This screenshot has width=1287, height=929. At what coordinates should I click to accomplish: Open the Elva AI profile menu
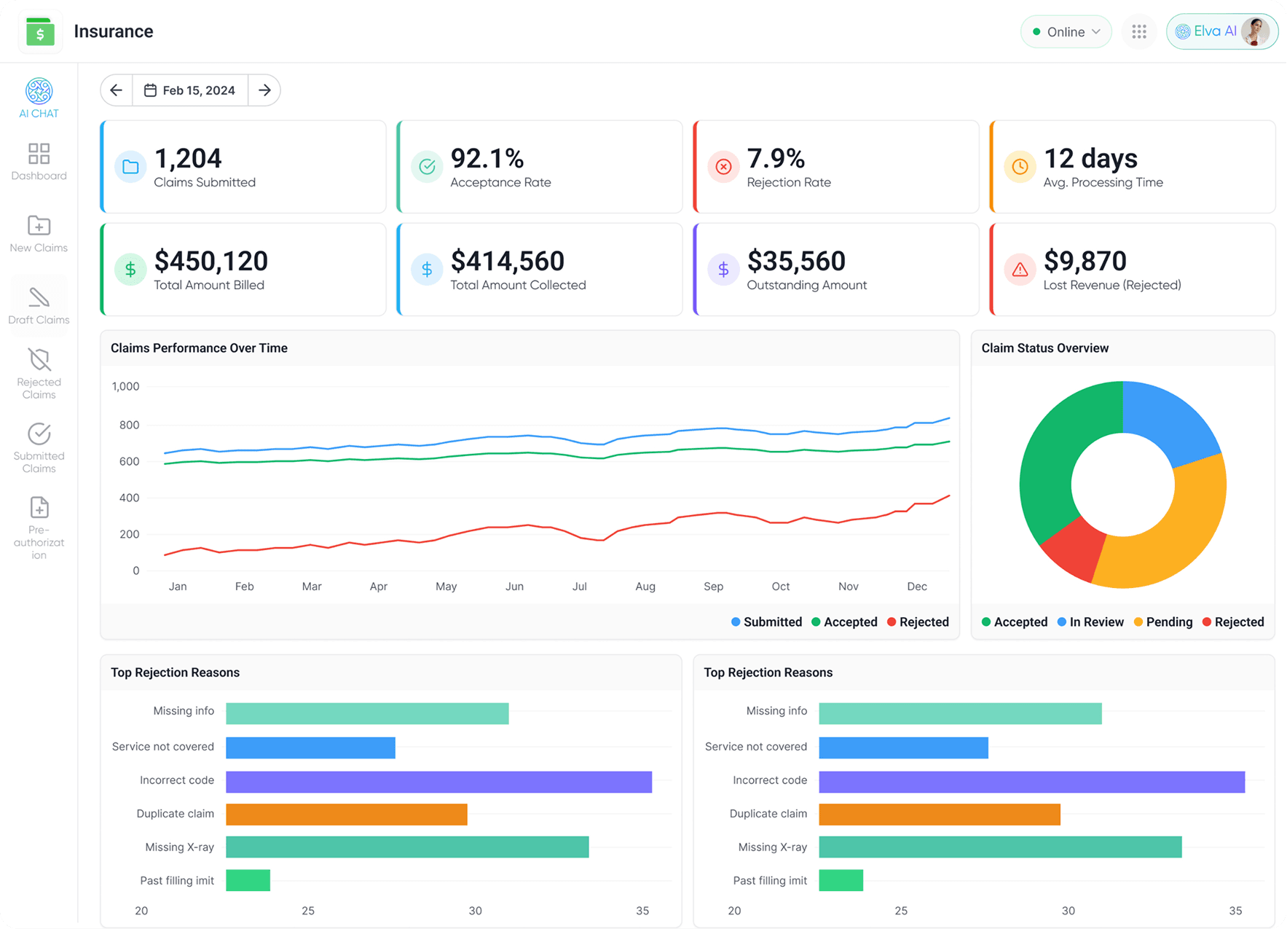[x=1221, y=32]
